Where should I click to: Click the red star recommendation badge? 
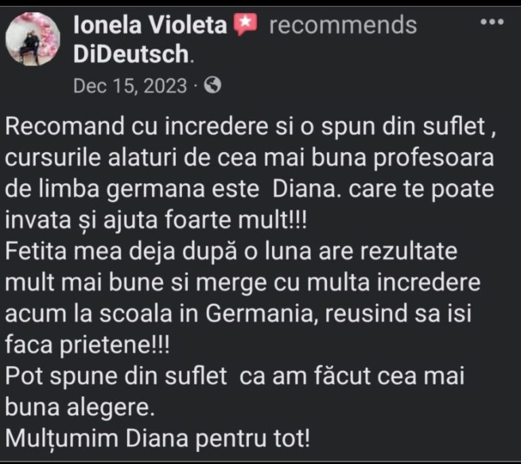tap(245, 25)
